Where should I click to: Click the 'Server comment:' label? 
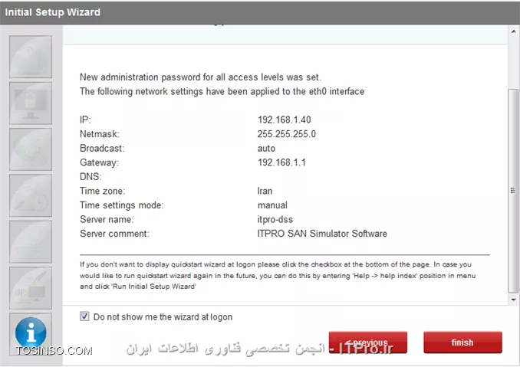[114, 234]
